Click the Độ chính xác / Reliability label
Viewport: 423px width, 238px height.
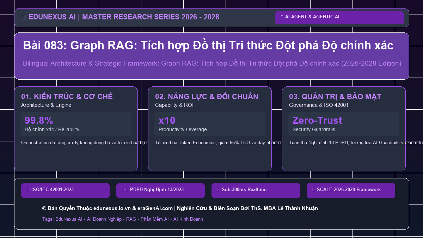point(52,130)
